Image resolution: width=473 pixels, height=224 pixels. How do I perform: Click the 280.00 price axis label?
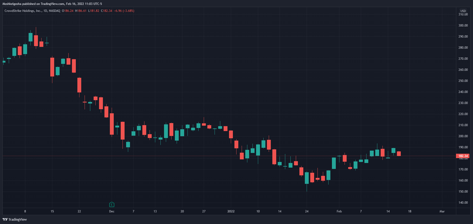point(463,48)
